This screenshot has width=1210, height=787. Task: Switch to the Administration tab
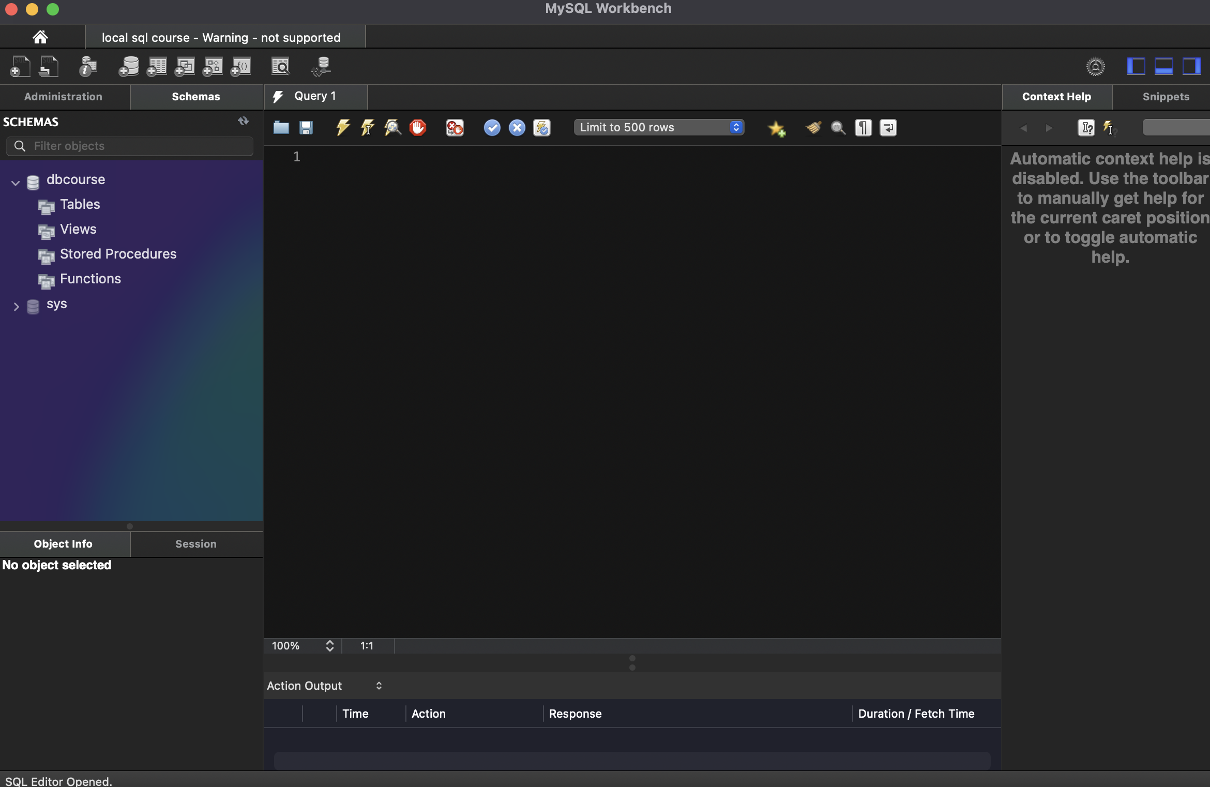(63, 97)
